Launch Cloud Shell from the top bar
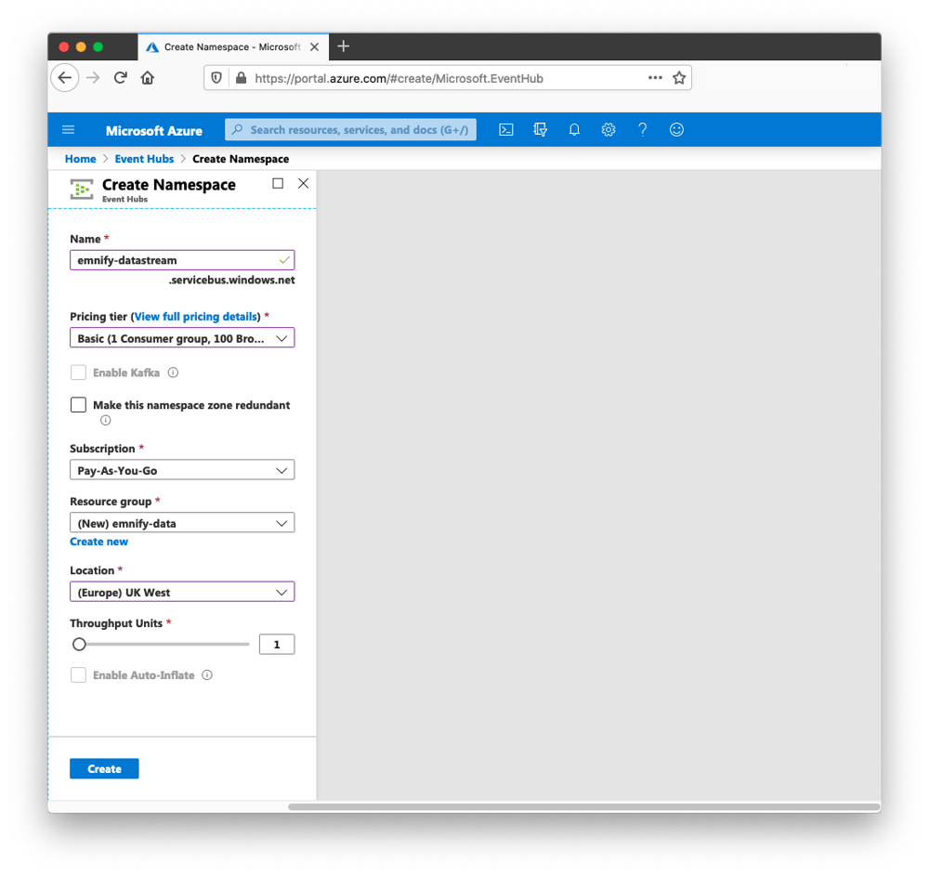The height and width of the screenshot is (876, 929). [506, 130]
